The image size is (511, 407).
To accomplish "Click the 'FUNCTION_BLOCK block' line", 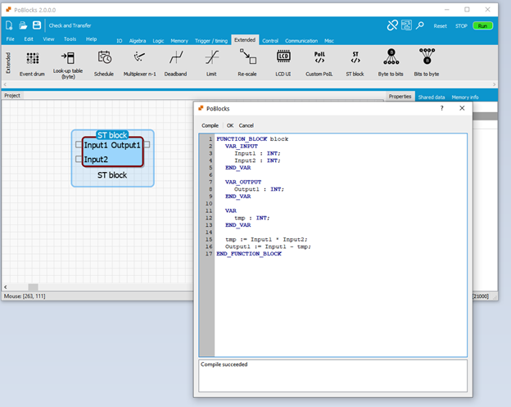I will click(x=252, y=139).
